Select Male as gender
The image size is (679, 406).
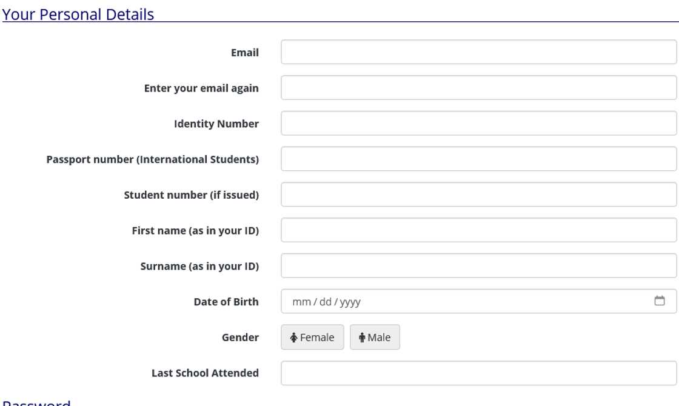[x=375, y=338]
